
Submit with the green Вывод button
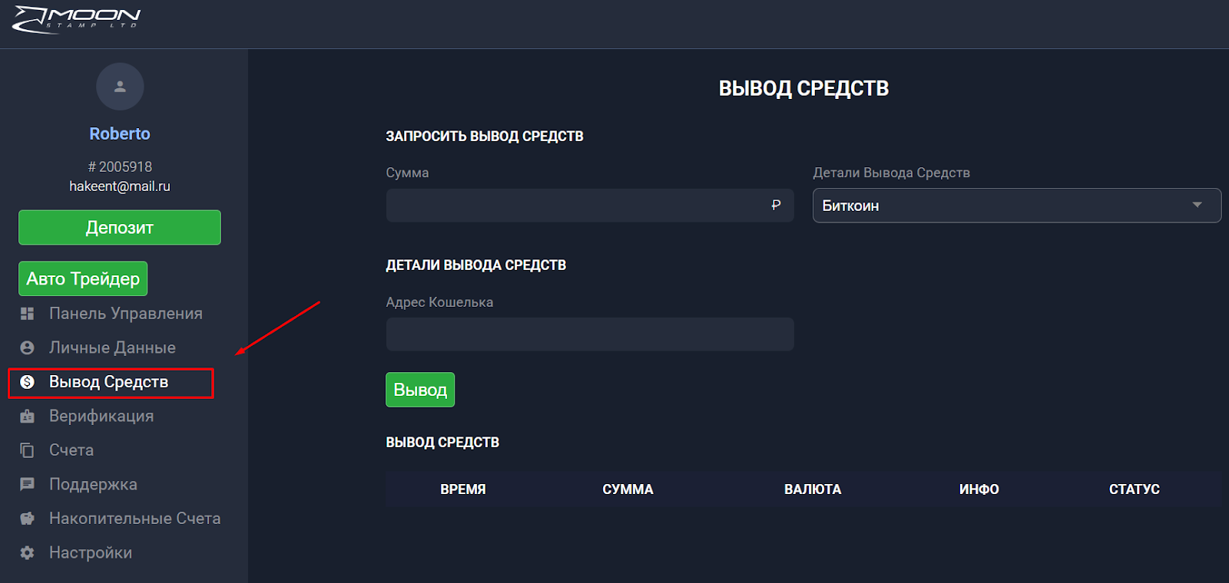[420, 390]
